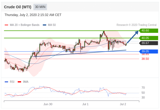Click the Jul 1 date axis label
Viewport: 160px width, 110px height.
click(85, 104)
